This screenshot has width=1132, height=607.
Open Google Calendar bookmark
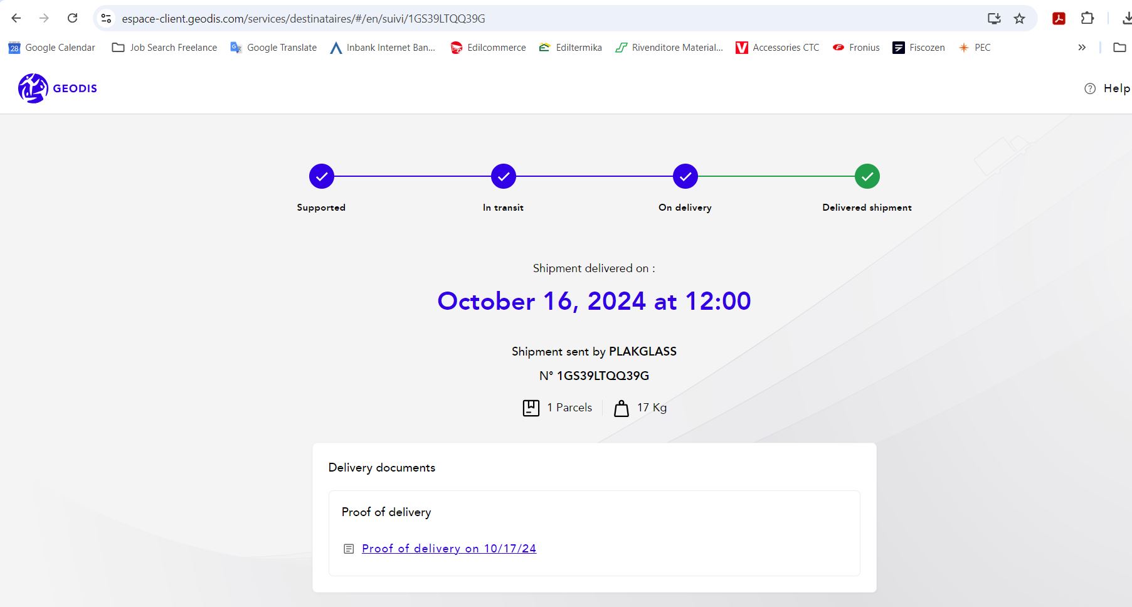tap(52, 48)
